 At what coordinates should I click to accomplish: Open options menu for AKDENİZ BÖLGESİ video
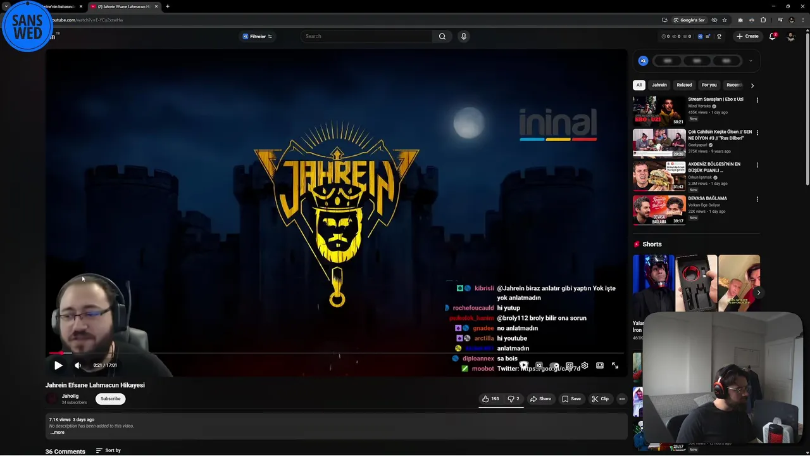(757, 165)
